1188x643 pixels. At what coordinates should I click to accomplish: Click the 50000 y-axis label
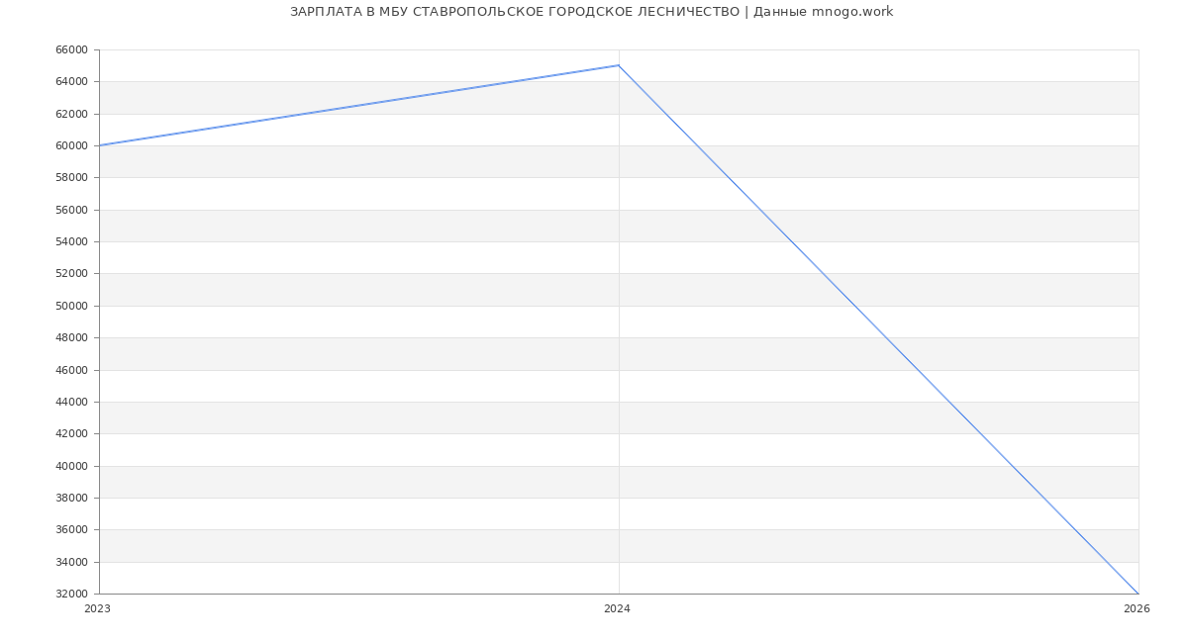coord(71,306)
